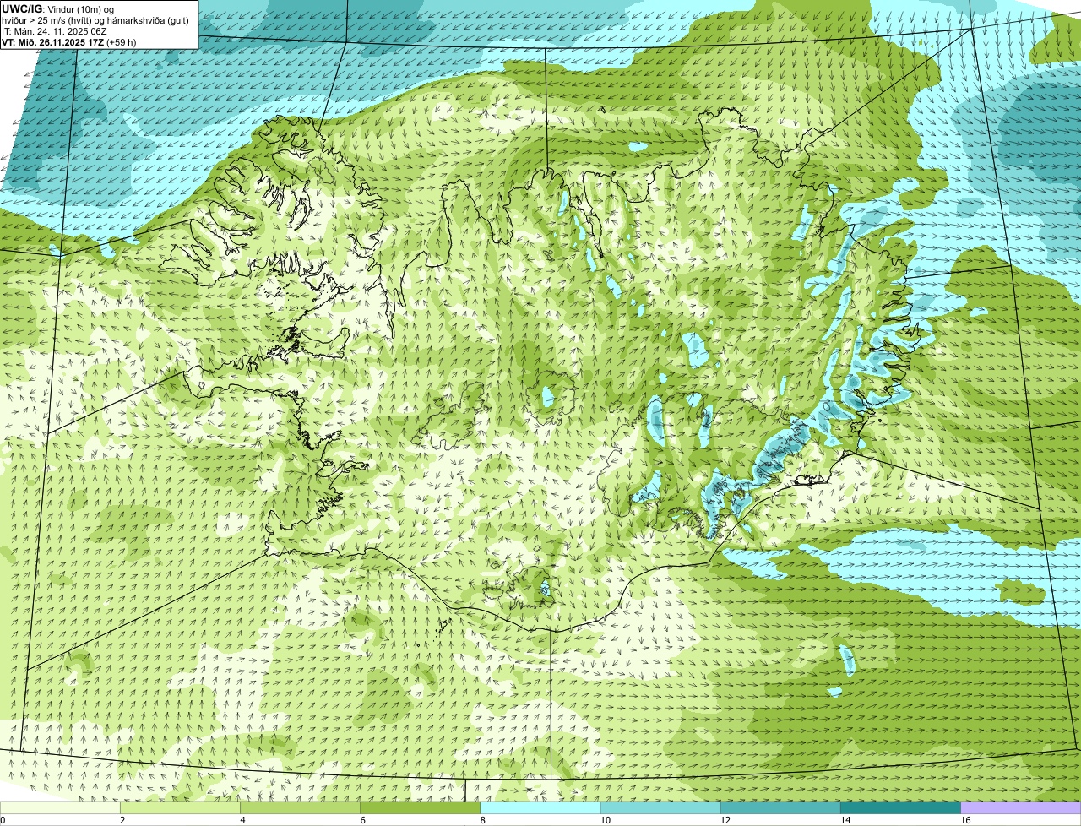Click the 10–12 legend color swatch
Image resolution: width=1081 pixels, height=826 pixels.
point(660,807)
